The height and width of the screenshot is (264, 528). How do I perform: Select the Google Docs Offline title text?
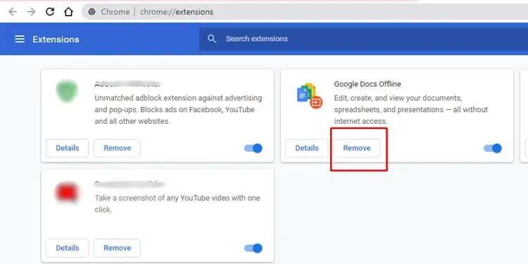pyautogui.click(x=367, y=84)
